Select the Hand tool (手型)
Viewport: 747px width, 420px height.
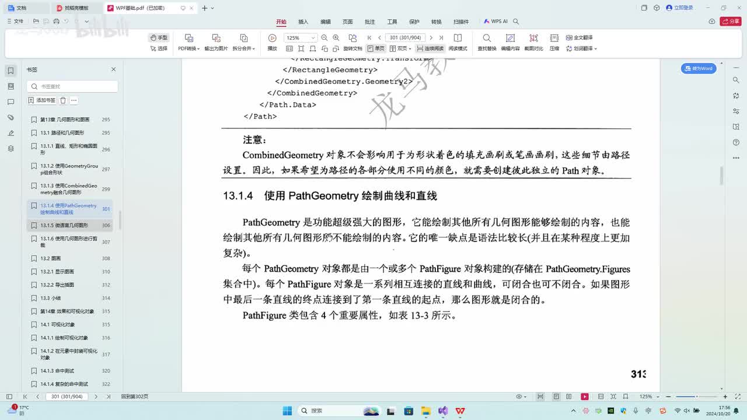pyautogui.click(x=159, y=37)
